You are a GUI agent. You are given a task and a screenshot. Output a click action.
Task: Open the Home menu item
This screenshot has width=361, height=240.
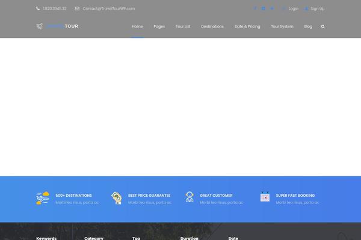click(137, 26)
